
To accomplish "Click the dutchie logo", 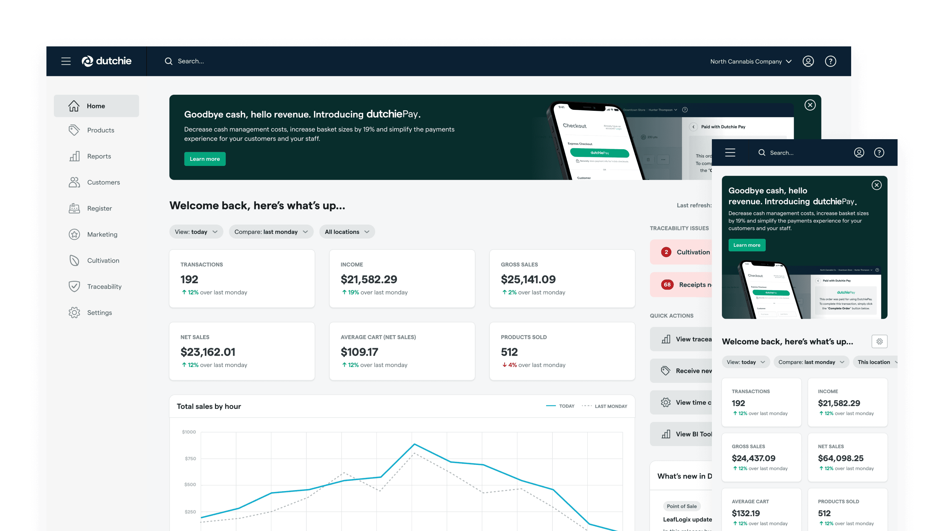I will 106,61.
